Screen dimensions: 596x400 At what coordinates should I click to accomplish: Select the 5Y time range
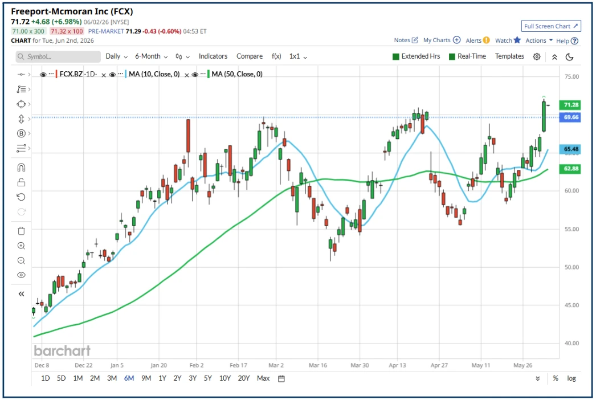[207, 378]
